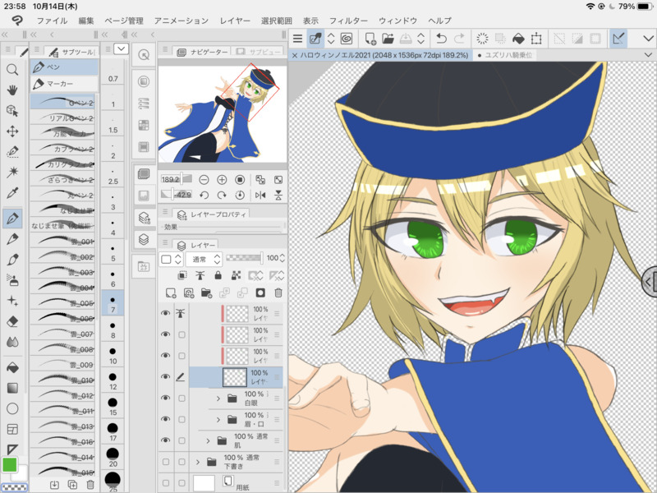Show the 下書き folder layer
Viewport: 657px width, 493px height.
pyautogui.click(x=166, y=462)
